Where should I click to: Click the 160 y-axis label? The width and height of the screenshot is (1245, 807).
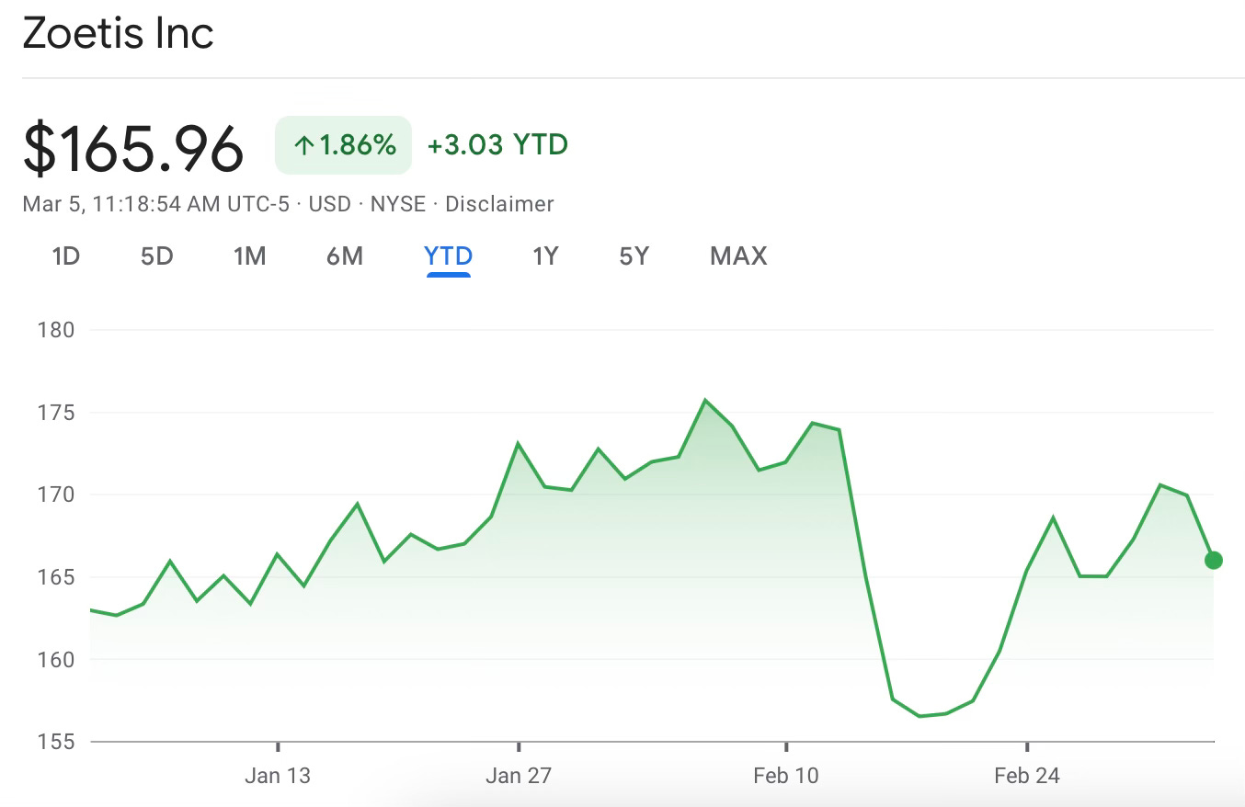click(x=56, y=659)
